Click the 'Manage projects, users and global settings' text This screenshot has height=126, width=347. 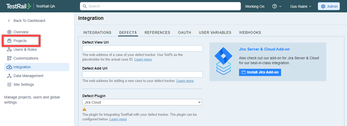pyautogui.click(x=32, y=100)
